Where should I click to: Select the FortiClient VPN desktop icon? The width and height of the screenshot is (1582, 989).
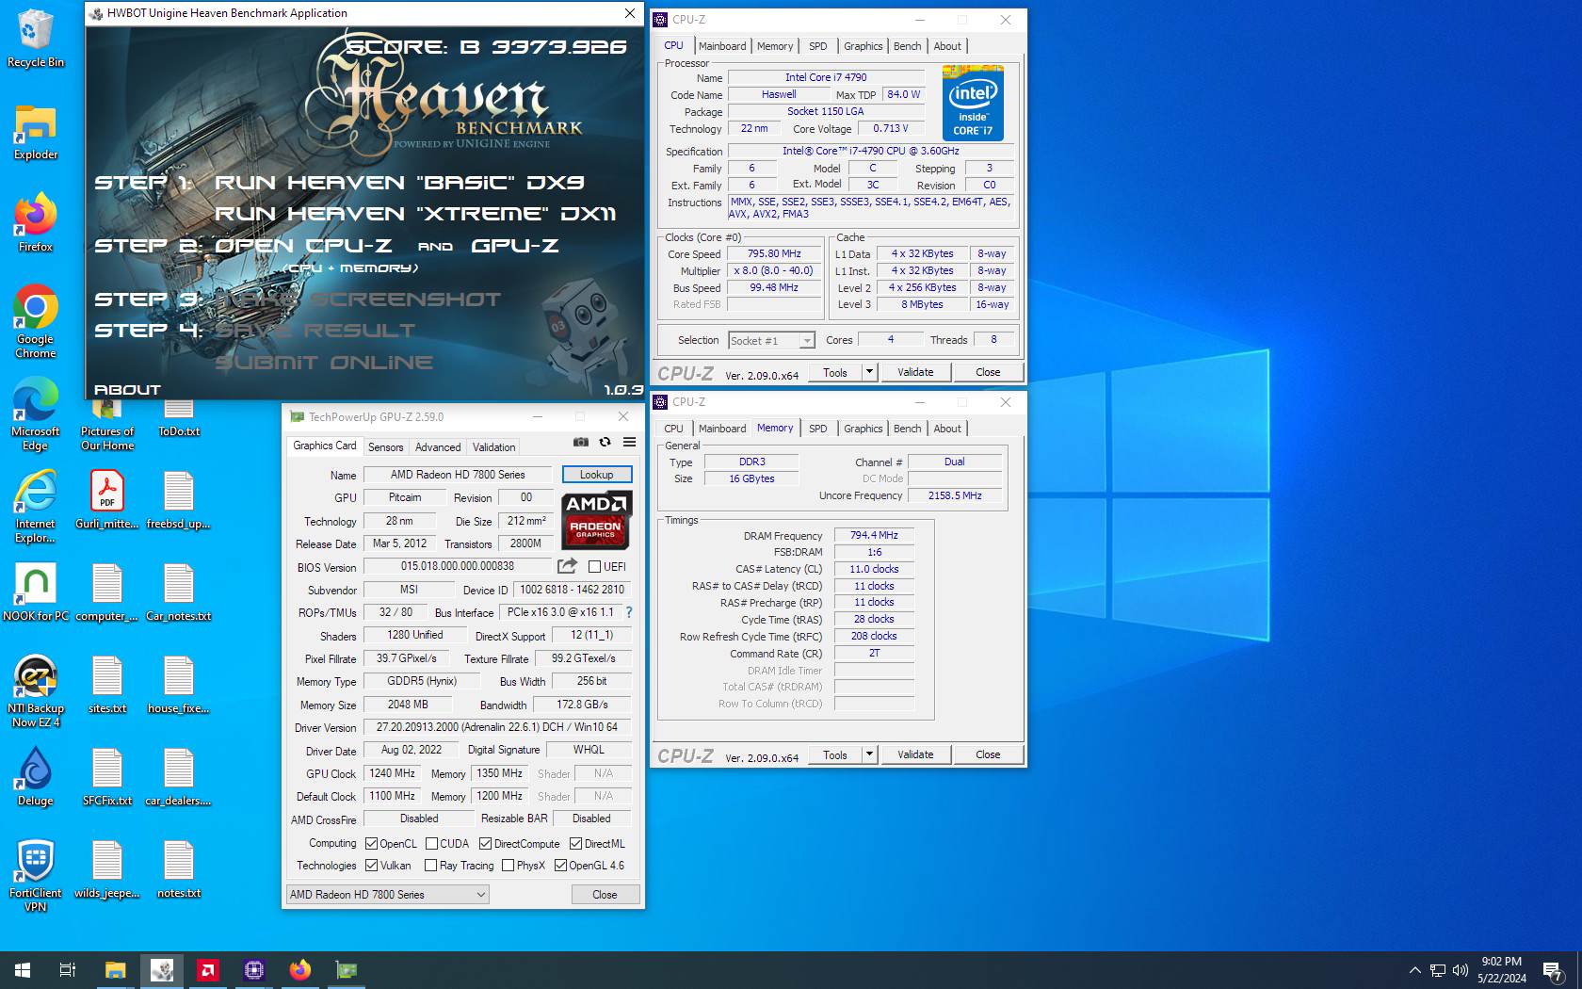coord(36,876)
